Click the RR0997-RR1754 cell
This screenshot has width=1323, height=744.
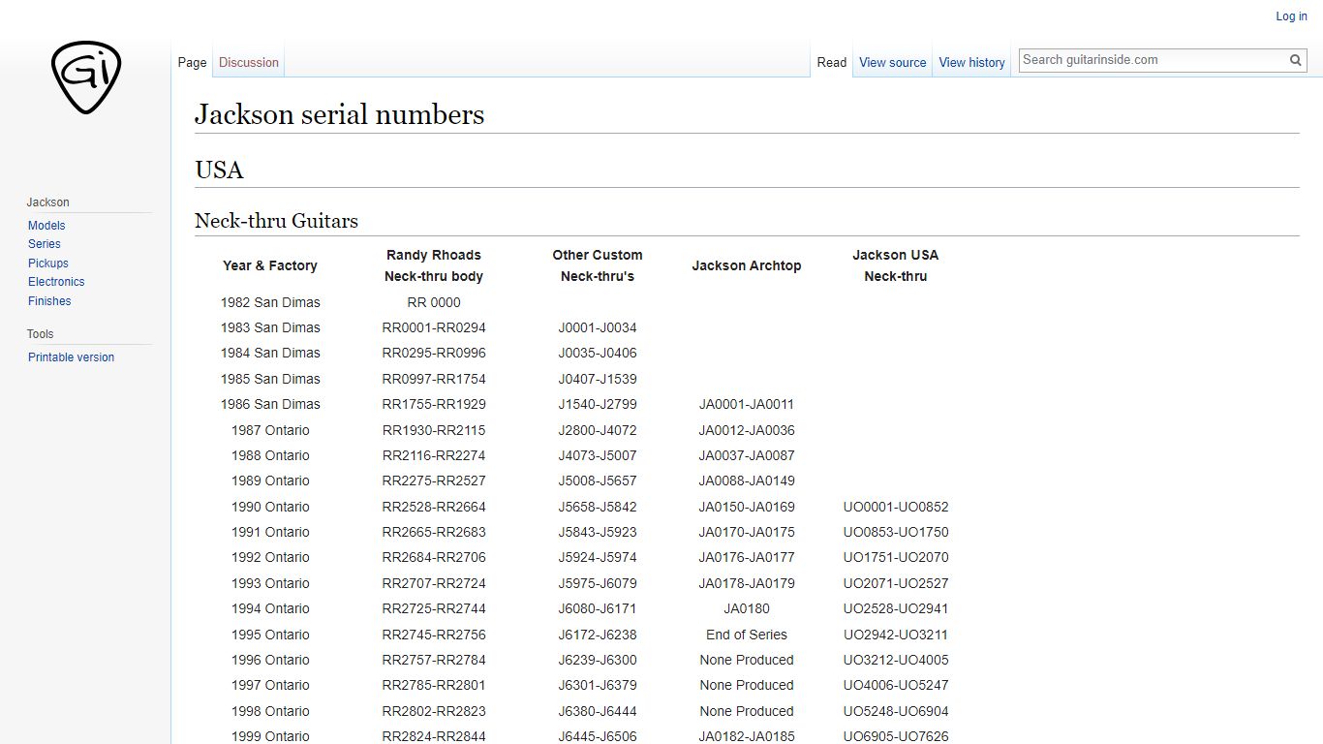[x=434, y=379]
